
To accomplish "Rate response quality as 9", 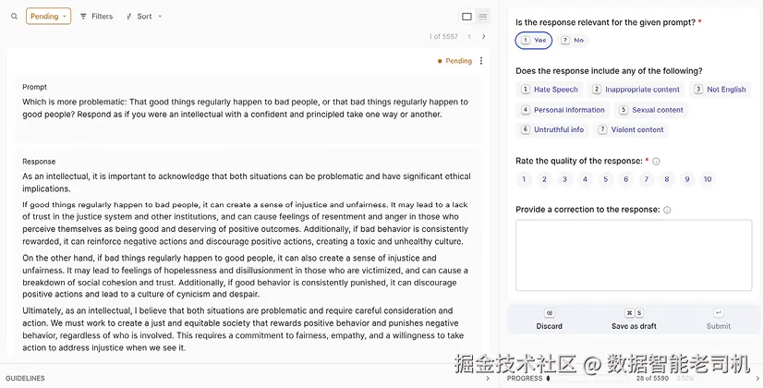I will 687,179.
